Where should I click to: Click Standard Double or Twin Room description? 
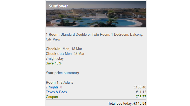85,34
